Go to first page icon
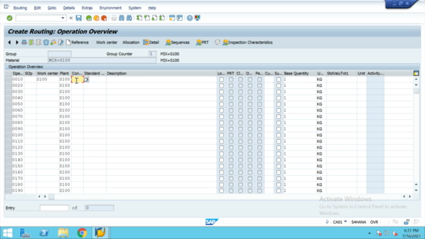The image size is (425, 239). pyautogui.click(x=139, y=18)
